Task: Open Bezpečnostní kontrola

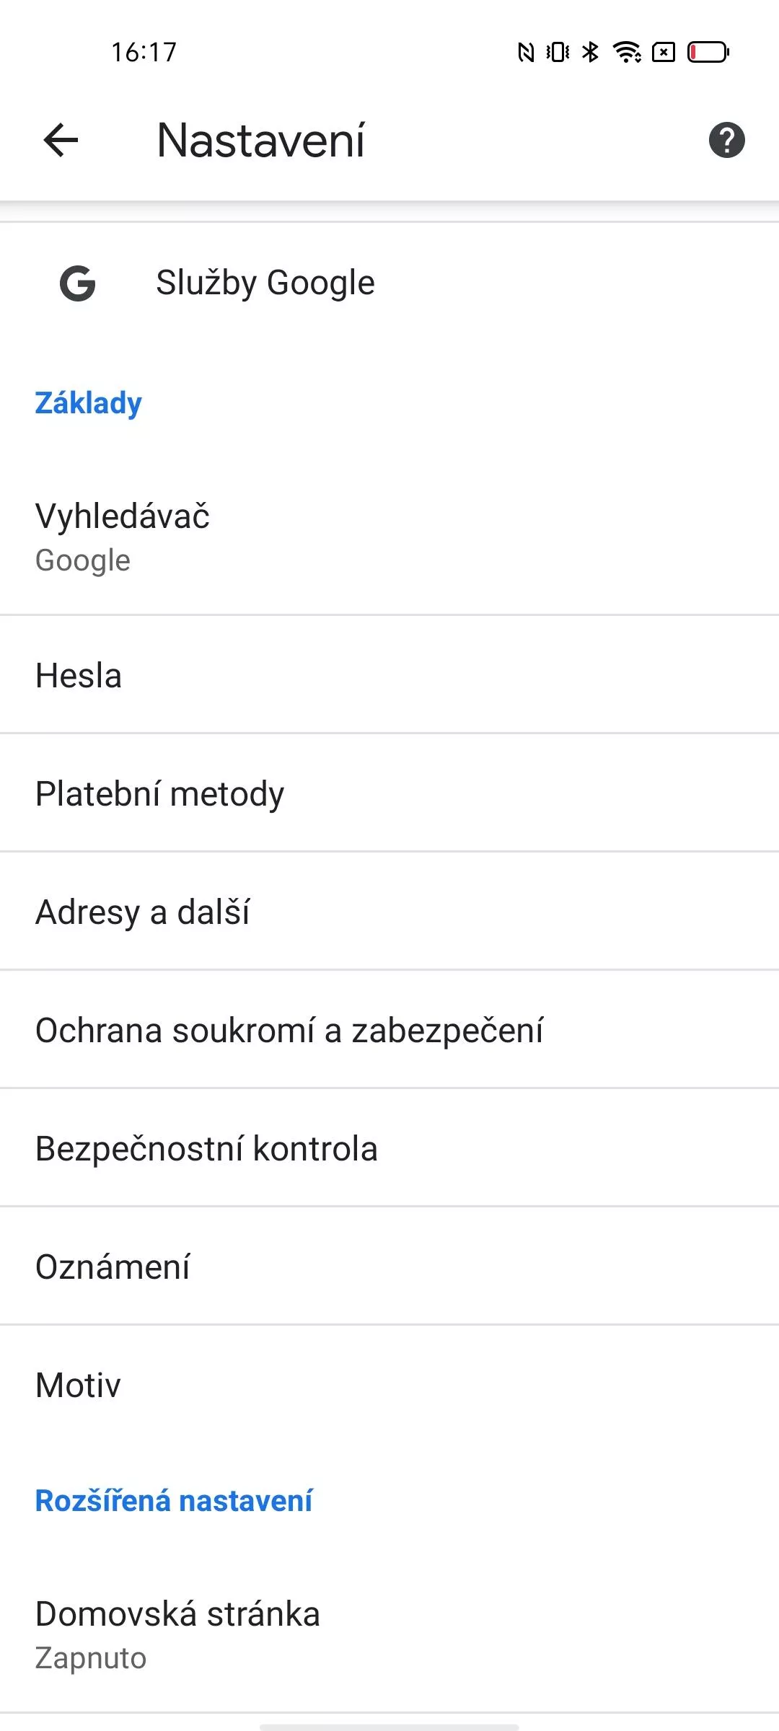Action: (389, 1148)
